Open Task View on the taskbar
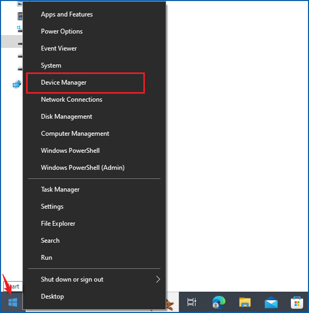Viewport: 309px width, 313px height. pos(192,302)
